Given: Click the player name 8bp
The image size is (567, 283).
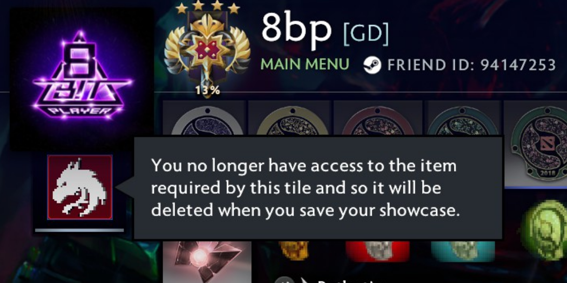Looking at the screenshot, I should [296, 28].
